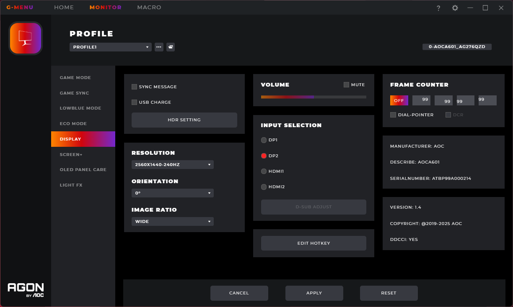513x307 pixels.
Task: Click the 0-AOCA601_AG276QZD monitor label
Action: 457,47
